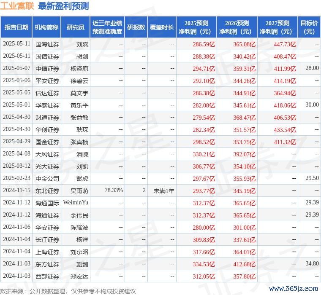Select 财通证券 institution cell

47,118
